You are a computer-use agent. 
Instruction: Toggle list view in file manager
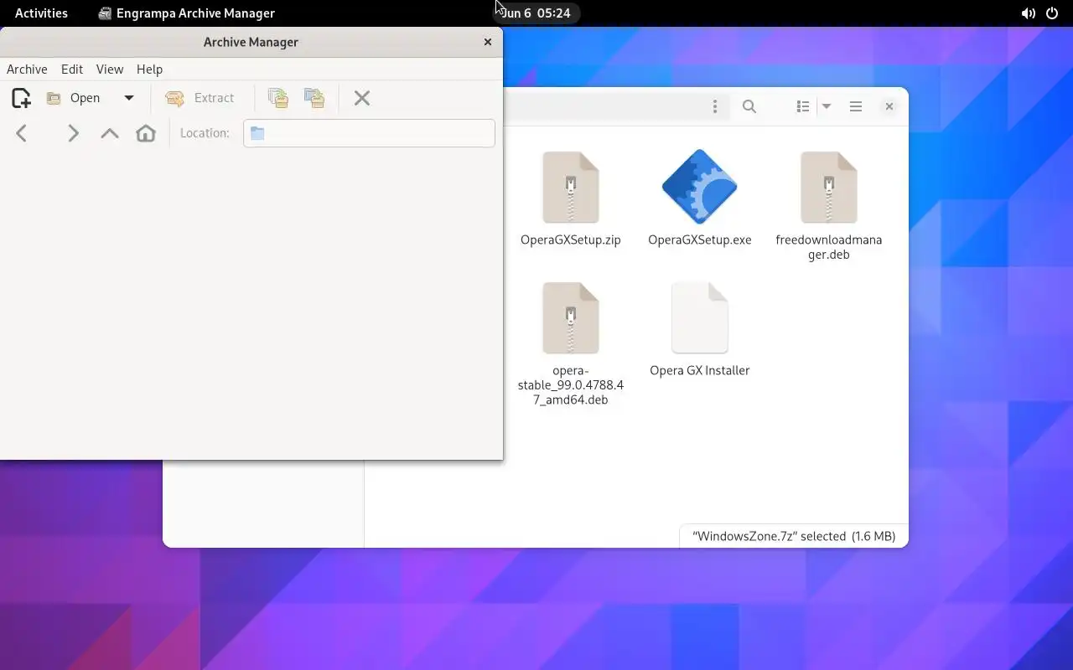point(803,106)
